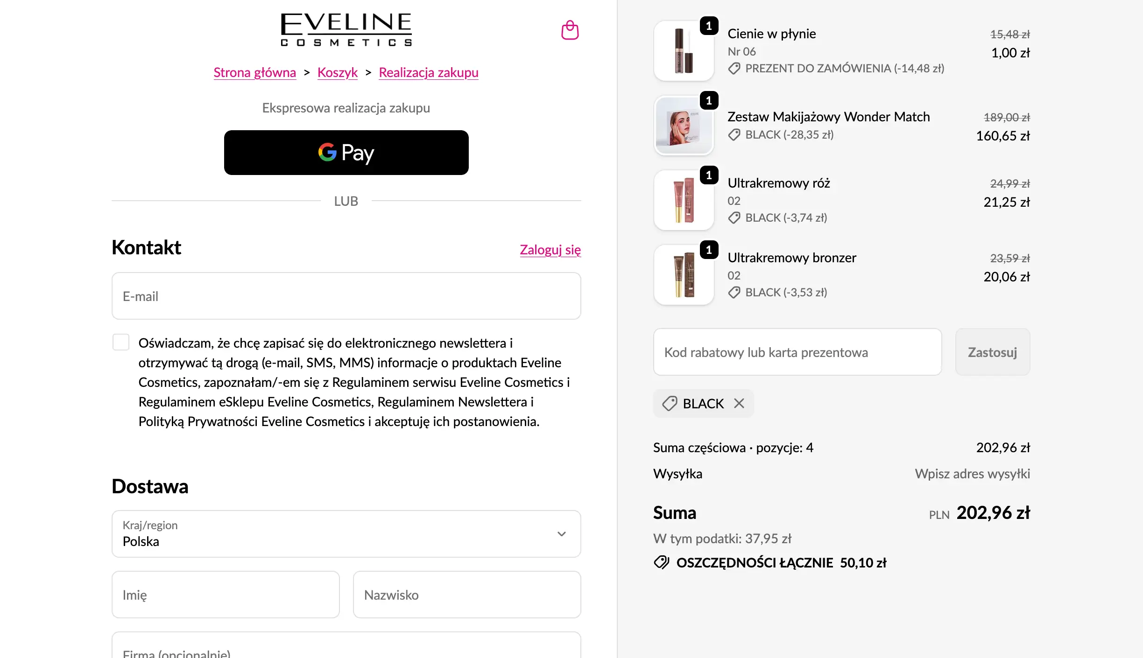The width and height of the screenshot is (1143, 658).
Task: Expand the Kraj/region dropdown chevron
Action: (562, 534)
